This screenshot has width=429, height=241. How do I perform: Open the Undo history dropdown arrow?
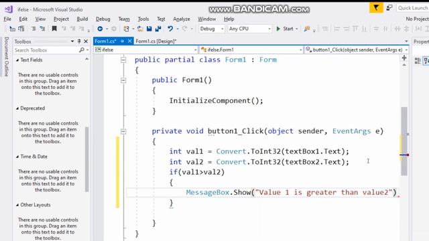tap(178, 29)
